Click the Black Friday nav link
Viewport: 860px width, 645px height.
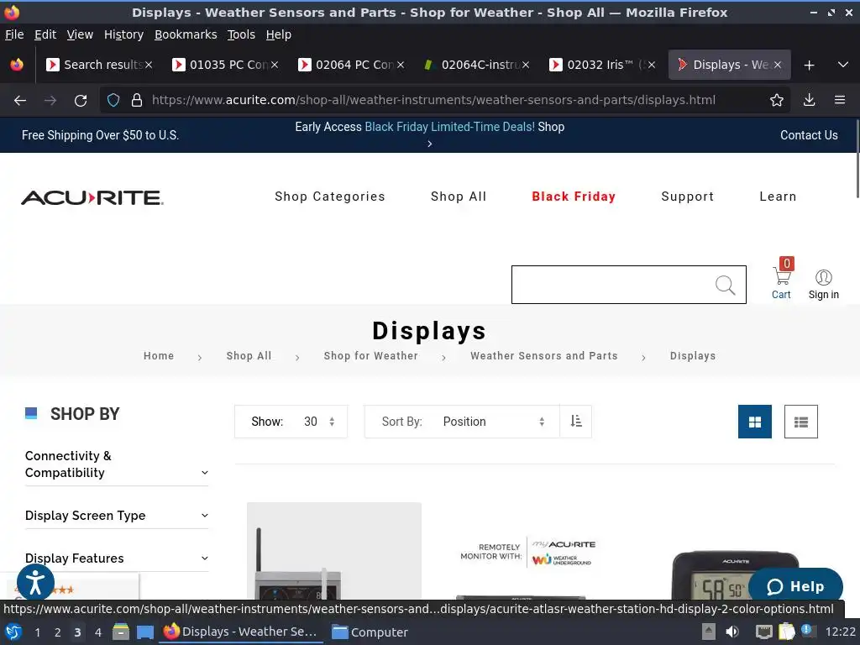coord(574,197)
